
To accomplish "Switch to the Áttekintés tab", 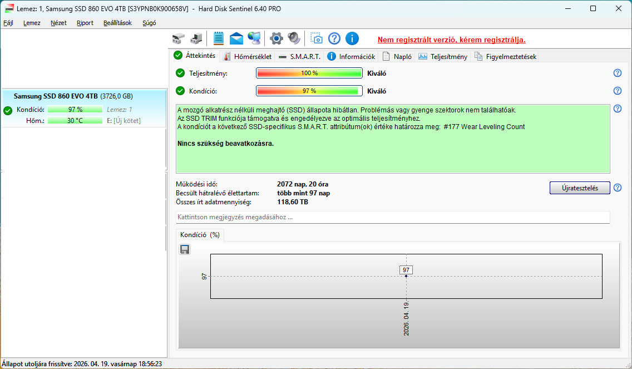I will click(195, 56).
